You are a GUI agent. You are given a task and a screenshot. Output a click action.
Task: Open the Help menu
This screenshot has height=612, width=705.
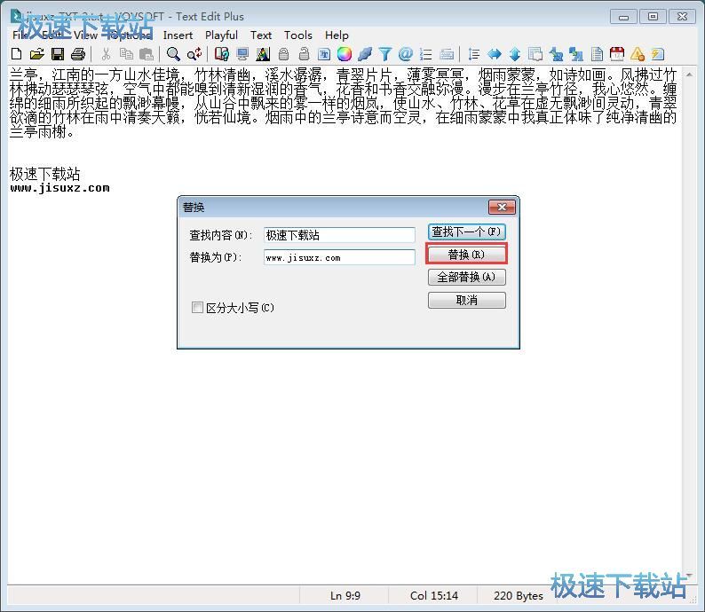click(337, 35)
